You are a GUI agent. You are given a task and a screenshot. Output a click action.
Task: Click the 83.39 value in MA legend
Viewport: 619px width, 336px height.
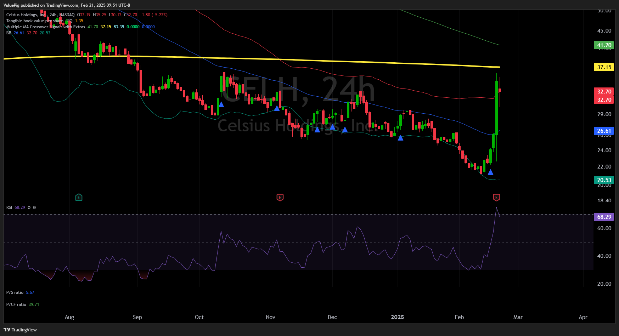pos(119,27)
